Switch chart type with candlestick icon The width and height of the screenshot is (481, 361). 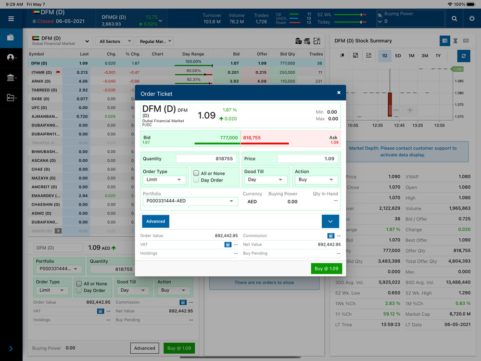tap(342, 55)
